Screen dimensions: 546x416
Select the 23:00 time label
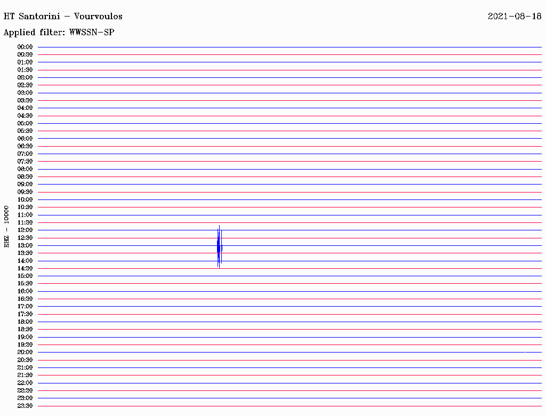click(25, 398)
